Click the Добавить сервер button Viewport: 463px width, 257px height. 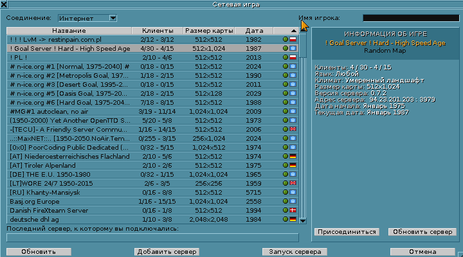[x=167, y=252]
